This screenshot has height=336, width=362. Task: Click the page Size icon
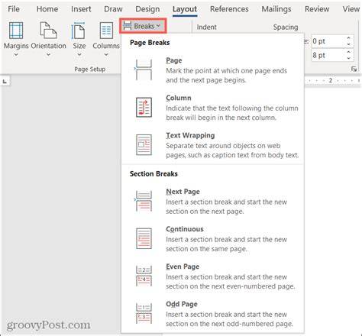point(79,31)
